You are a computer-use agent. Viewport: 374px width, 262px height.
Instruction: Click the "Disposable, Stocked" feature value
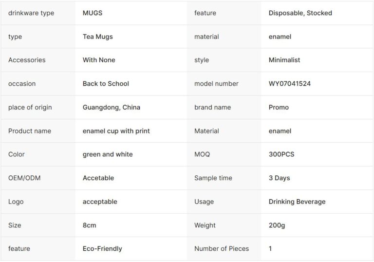[x=300, y=13]
